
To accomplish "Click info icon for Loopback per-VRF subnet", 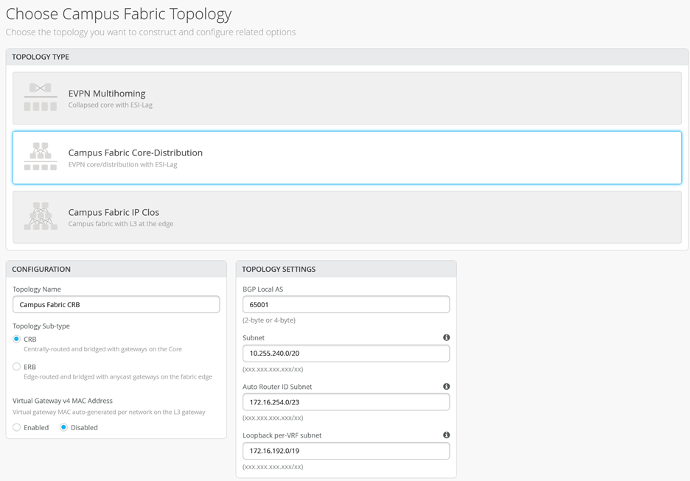I will 446,435.
